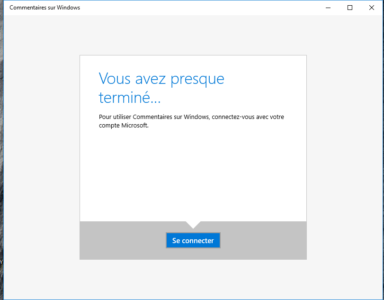This screenshot has width=384, height=300.
Task: Maximize the Commentaires sur Windows window
Action: coord(350,8)
